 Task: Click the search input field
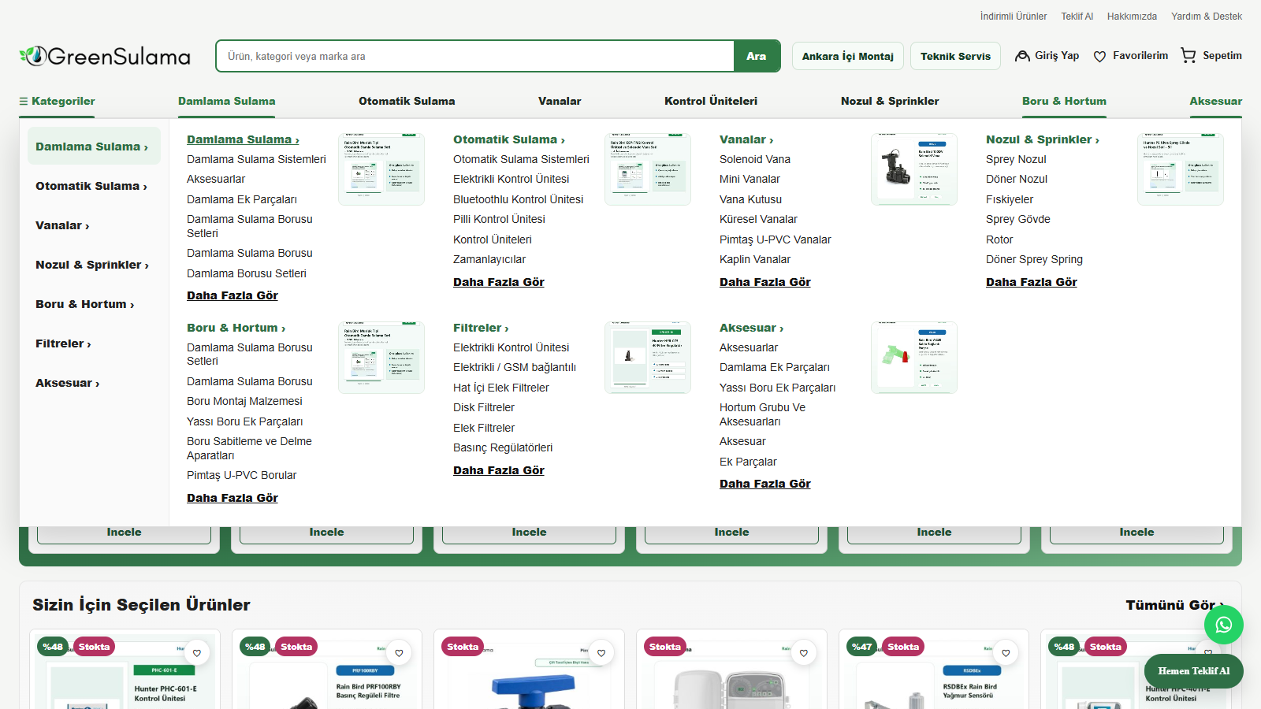[475, 56]
